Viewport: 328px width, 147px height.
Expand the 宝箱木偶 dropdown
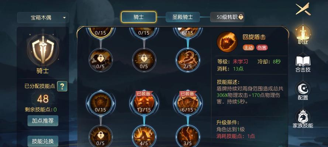43,18
